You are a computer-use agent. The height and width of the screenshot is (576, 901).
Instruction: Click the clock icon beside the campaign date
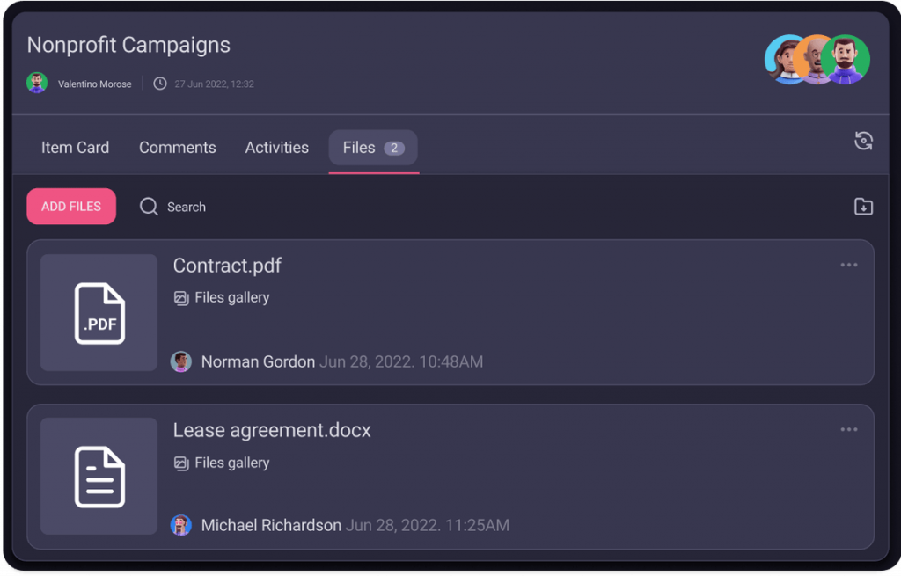click(x=159, y=84)
